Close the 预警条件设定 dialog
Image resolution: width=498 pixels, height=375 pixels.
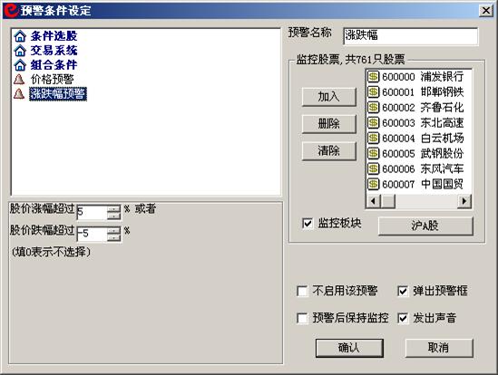click(485, 11)
